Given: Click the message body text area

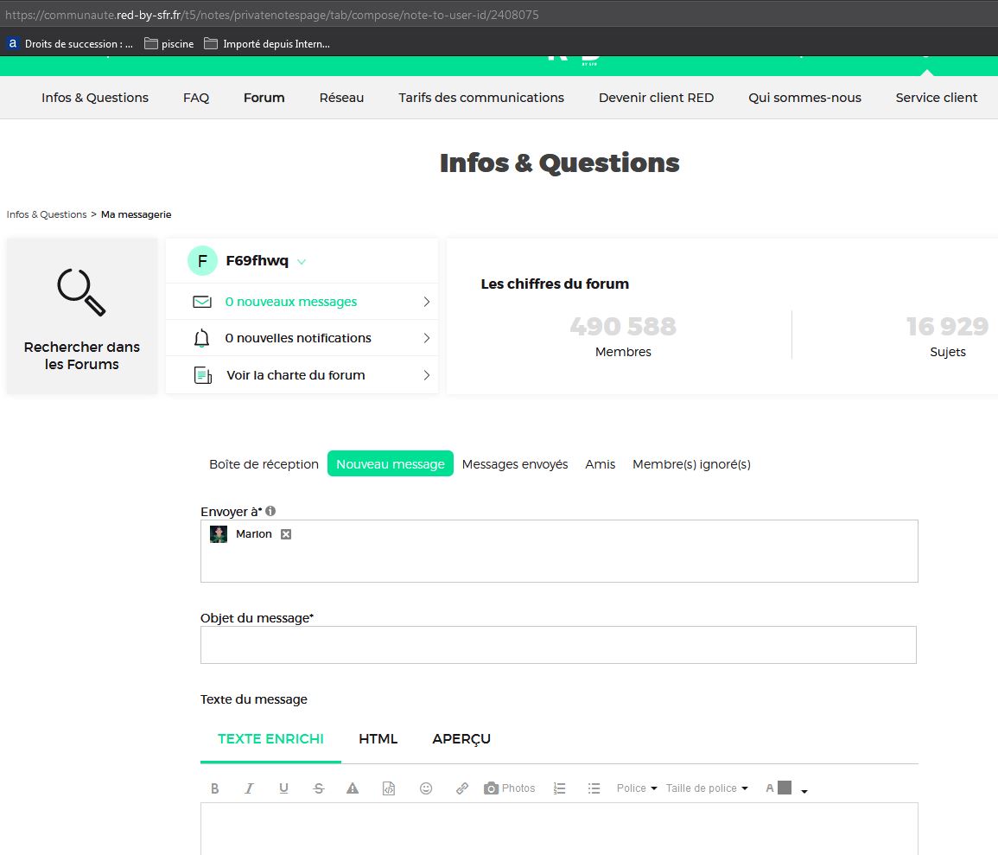Looking at the screenshot, I should pos(559,829).
